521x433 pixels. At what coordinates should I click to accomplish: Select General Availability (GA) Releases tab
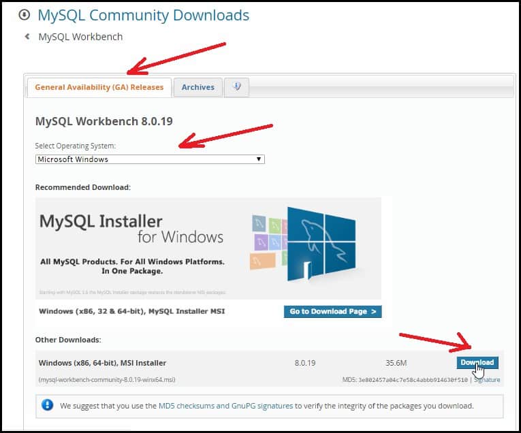[x=99, y=87]
